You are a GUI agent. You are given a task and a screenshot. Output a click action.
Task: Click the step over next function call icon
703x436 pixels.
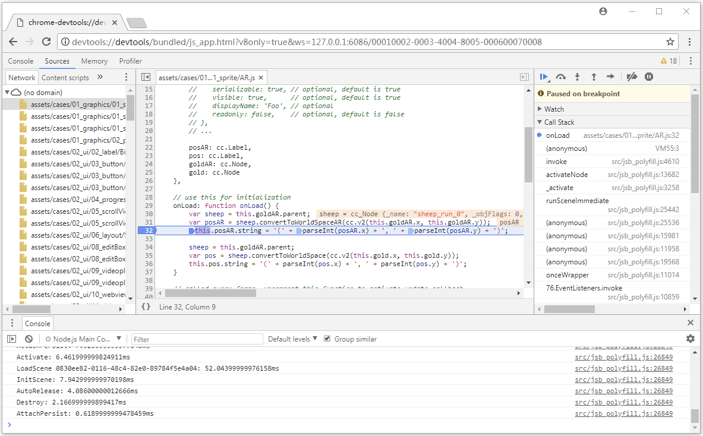[560, 77]
